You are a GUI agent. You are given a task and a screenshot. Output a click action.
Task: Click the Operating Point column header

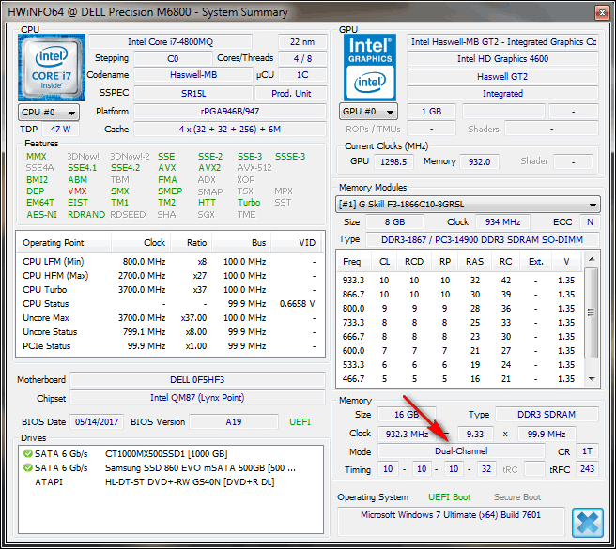tap(63, 243)
